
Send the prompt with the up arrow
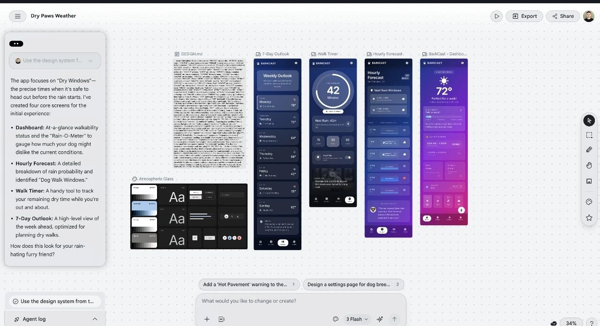[394, 319]
